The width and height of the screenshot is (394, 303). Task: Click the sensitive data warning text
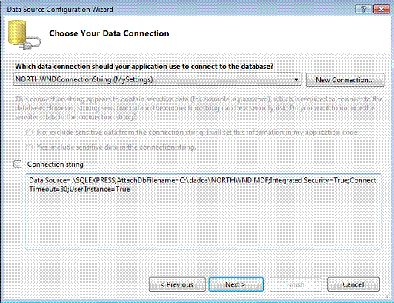pyautogui.click(x=198, y=108)
